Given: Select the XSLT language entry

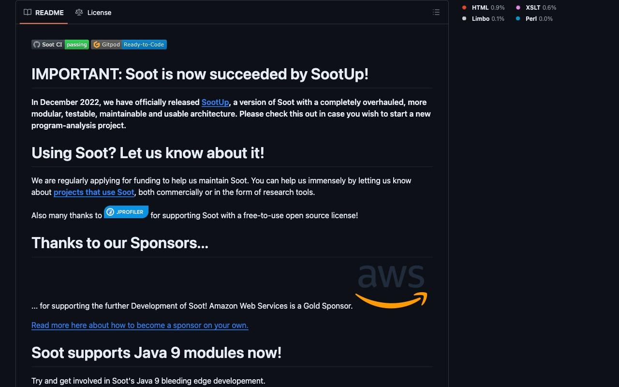Looking at the screenshot, I should click(536, 8).
